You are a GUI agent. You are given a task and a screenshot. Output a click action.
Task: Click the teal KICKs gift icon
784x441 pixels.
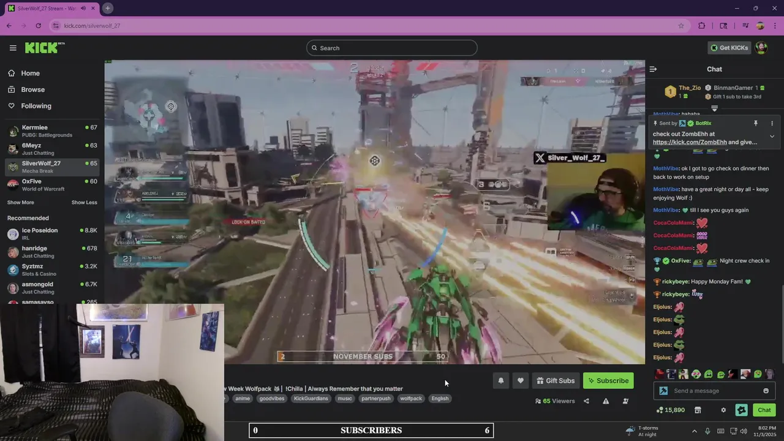(741, 410)
